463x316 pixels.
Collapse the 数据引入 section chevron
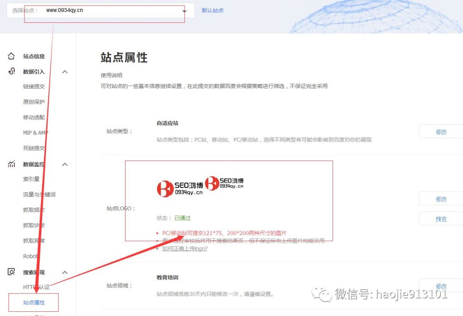(x=65, y=72)
